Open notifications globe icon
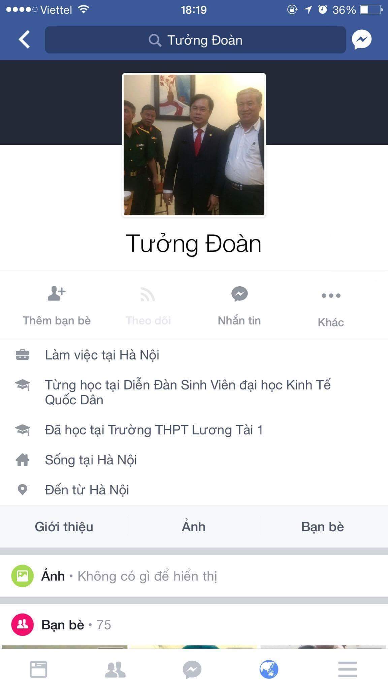 (269, 669)
